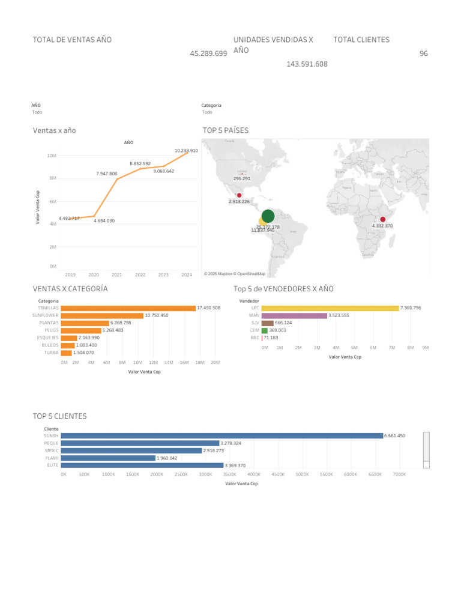The image size is (461, 615).
Task: Click the red map mark above 2.913.226
Action: pyautogui.click(x=239, y=195)
